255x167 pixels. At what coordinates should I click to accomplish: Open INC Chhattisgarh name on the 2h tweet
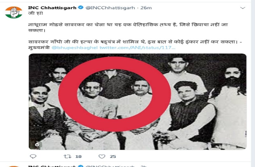[x=52, y=166]
